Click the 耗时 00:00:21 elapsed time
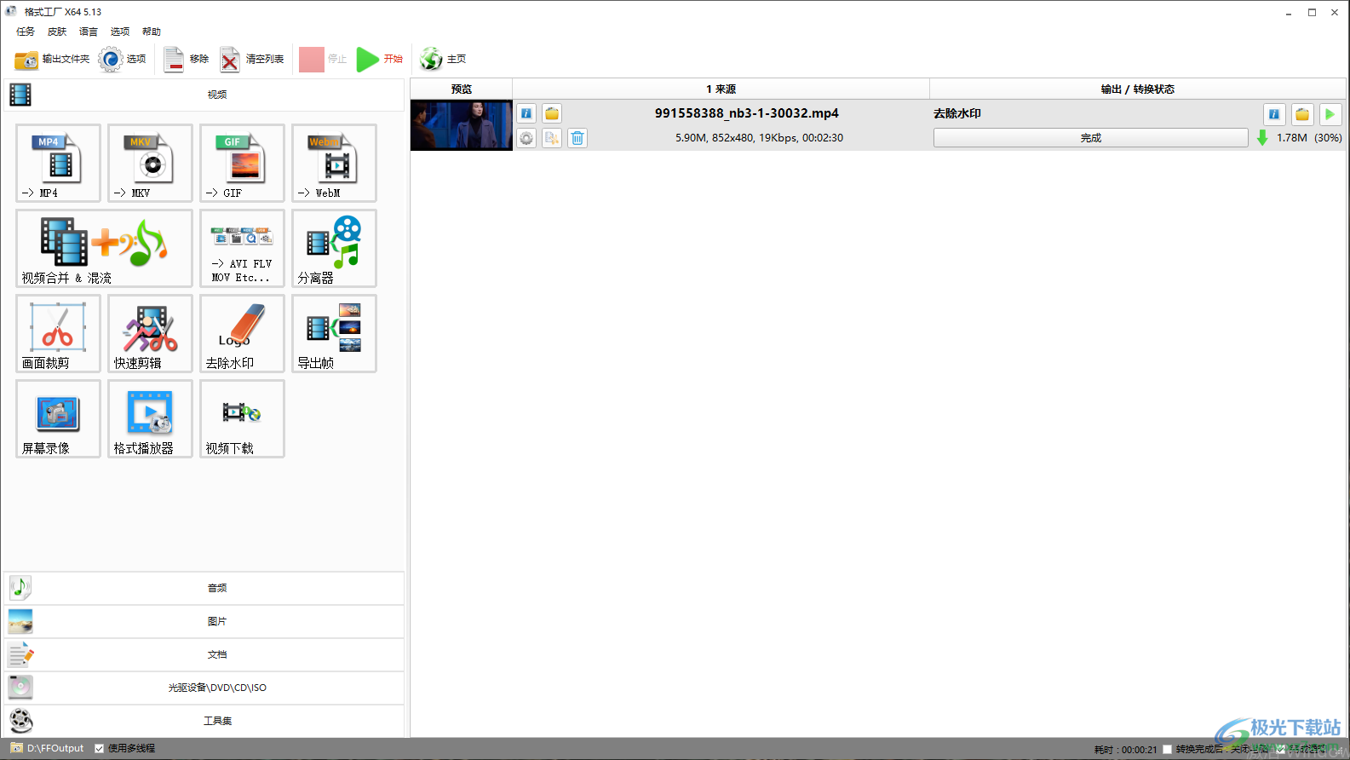Screen dimensions: 1350x760 1126,750
